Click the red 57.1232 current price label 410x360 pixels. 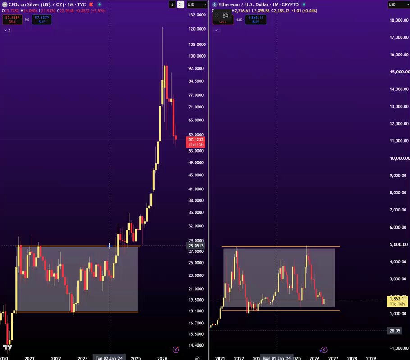(x=196, y=142)
